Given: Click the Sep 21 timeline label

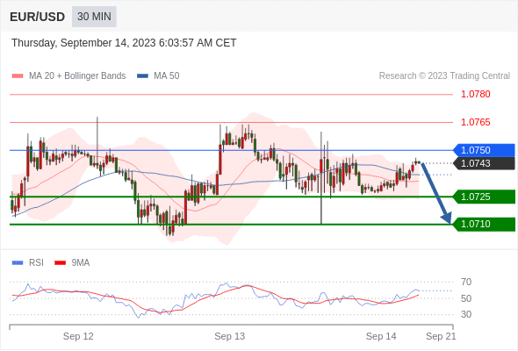Looking at the screenshot, I should point(441,336).
